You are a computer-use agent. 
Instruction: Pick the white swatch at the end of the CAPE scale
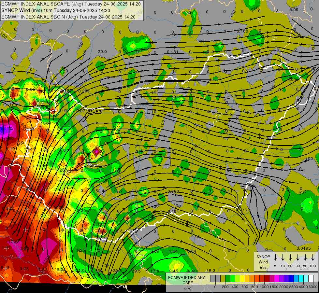coord(311,279)
